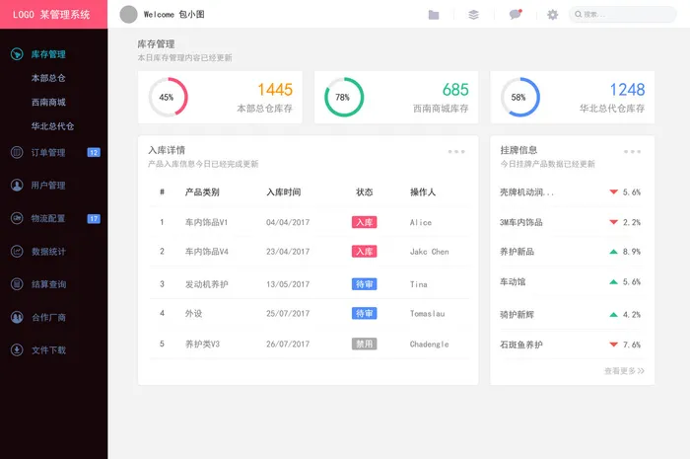Select 库存管理 in the sidebar

[48, 54]
